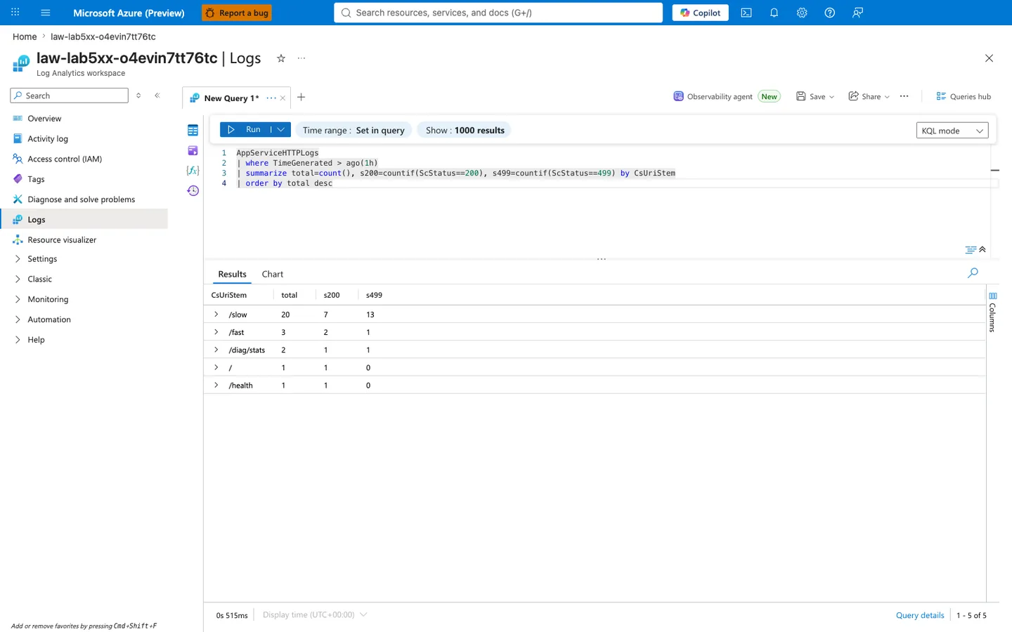Image resolution: width=1012 pixels, height=632 pixels.
Task: Open the help question mark icon
Action: click(x=830, y=13)
